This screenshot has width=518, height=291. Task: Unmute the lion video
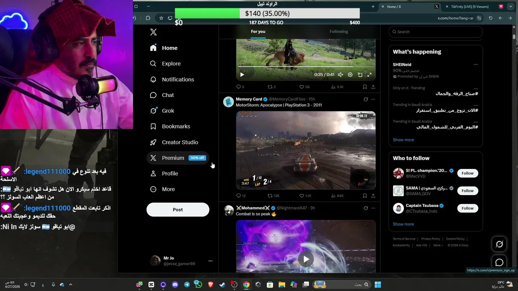point(341,75)
